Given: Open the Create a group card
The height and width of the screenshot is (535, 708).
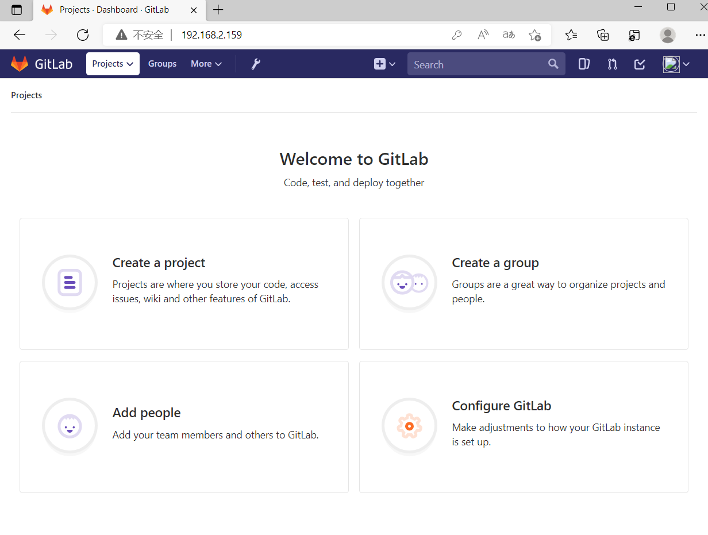Looking at the screenshot, I should (524, 284).
